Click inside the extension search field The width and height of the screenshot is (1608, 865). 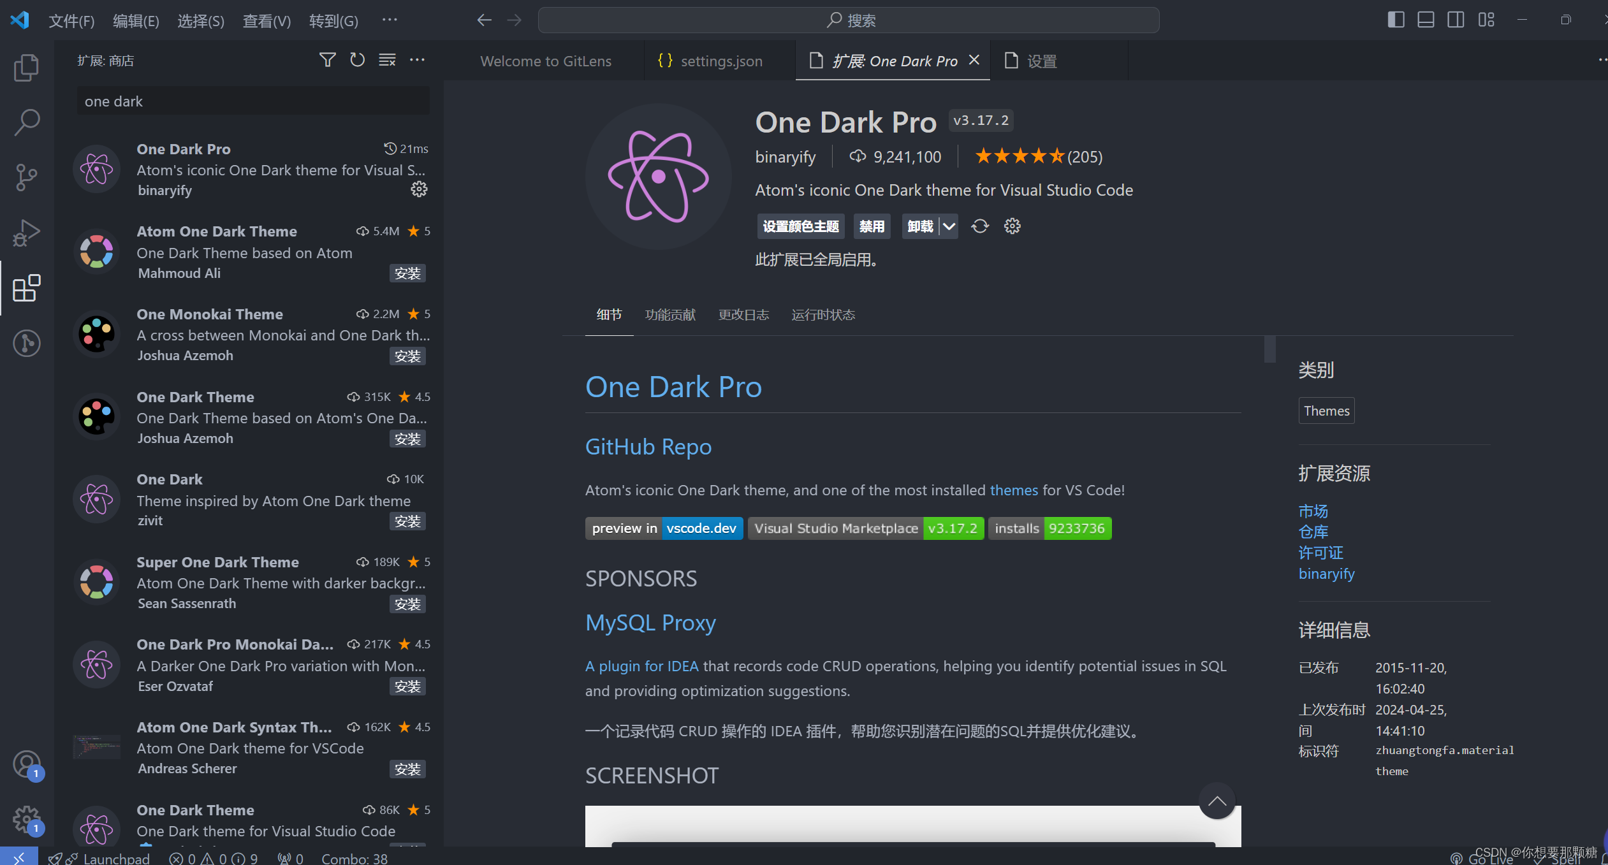click(252, 101)
